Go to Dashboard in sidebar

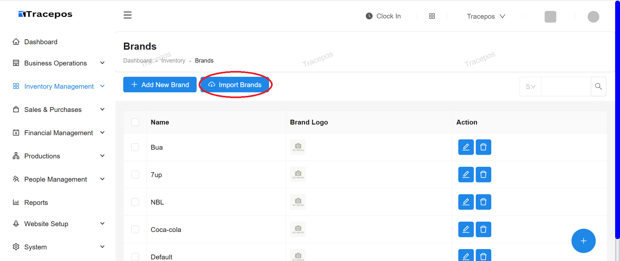(41, 42)
